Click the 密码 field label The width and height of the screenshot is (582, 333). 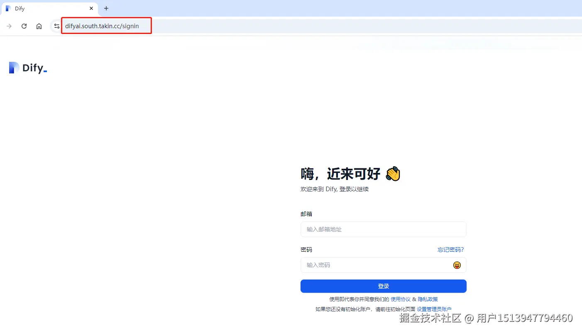click(x=306, y=250)
